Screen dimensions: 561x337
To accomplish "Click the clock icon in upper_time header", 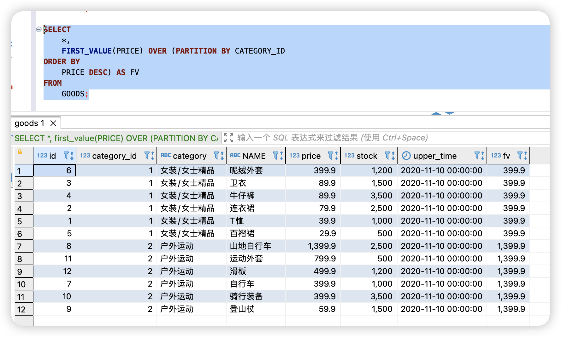I will tap(406, 156).
